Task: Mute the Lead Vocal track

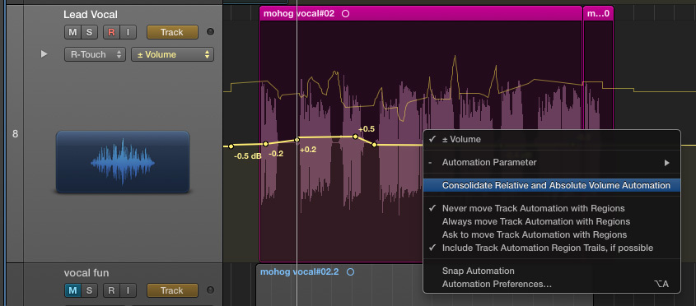Action: pyautogui.click(x=72, y=32)
